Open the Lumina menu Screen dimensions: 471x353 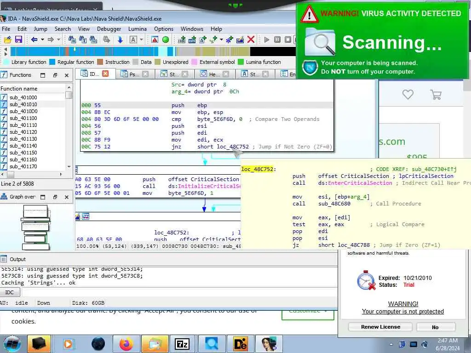point(137,29)
